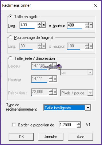Click the pixel width field showing 400
The image size is (102, 145).
[29, 25]
